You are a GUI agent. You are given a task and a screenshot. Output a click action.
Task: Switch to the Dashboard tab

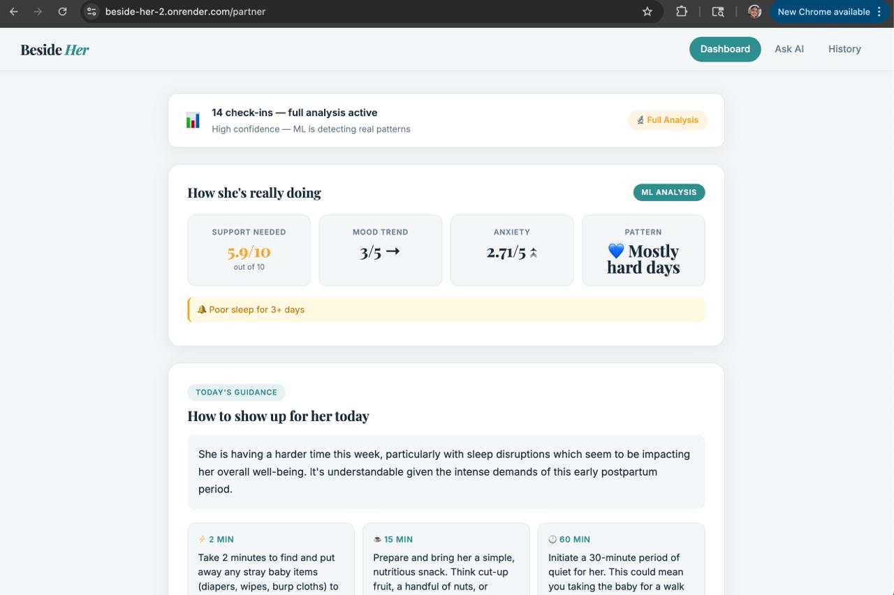point(725,49)
